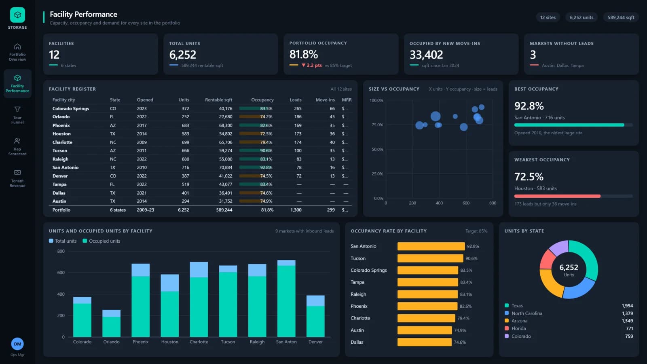Select the San Antonio register row
This screenshot has width=647, height=364.
tap(200, 167)
